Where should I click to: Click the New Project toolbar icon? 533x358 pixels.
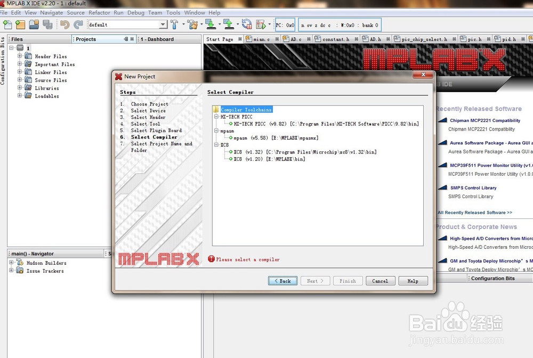pyautogui.click(x=20, y=25)
